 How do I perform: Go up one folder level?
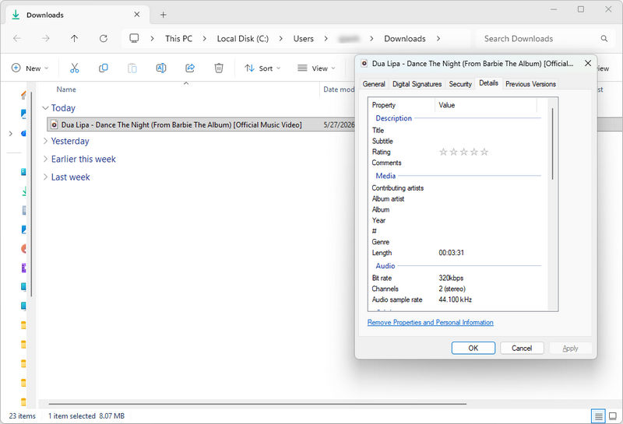(x=74, y=38)
